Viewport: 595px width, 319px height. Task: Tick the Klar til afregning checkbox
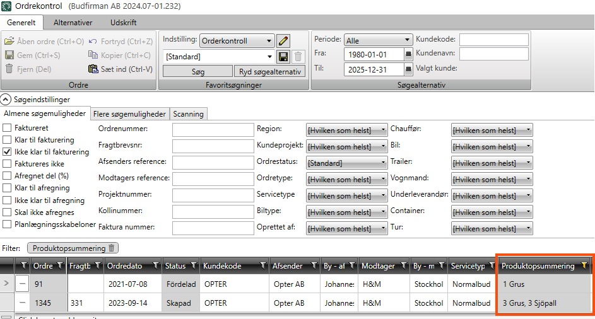pyautogui.click(x=8, y=188)
